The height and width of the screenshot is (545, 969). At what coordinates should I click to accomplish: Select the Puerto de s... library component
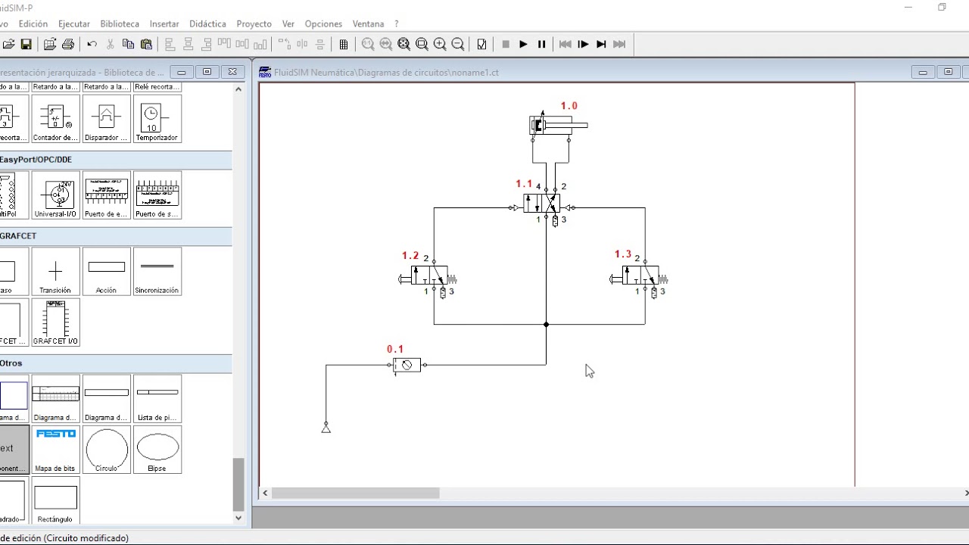click(x=157, y=195)
